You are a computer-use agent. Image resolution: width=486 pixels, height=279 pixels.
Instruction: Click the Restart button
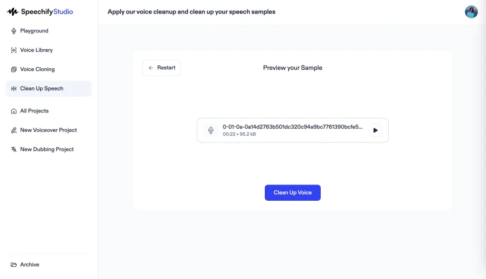(161, 68)
